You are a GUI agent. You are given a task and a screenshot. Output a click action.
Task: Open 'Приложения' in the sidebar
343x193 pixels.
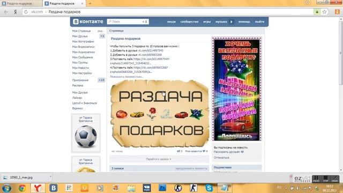(80, 80)
